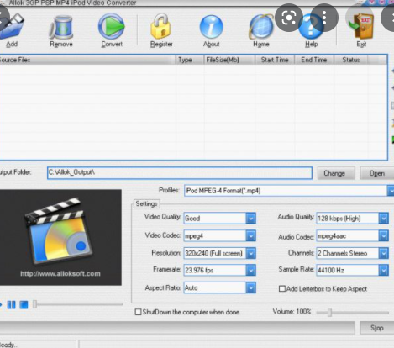
Task: Stop the preview with the square button
Action: pyautogui.click(x=24, y=304)
